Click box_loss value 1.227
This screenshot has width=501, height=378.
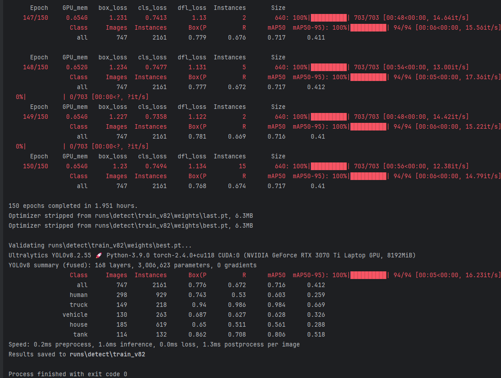(118, 117)
